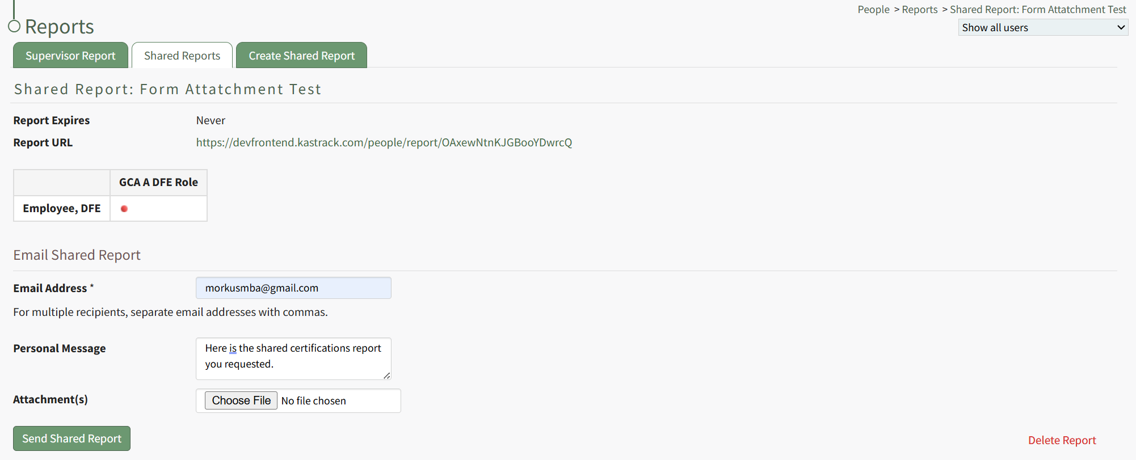1136x460 pixels.
Task: Click the Reports breadcrumb link
Action: (x=919, y=10)
